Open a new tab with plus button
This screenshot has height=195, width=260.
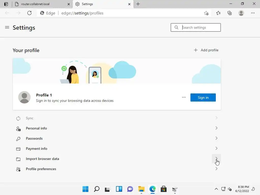click(138, 4)
